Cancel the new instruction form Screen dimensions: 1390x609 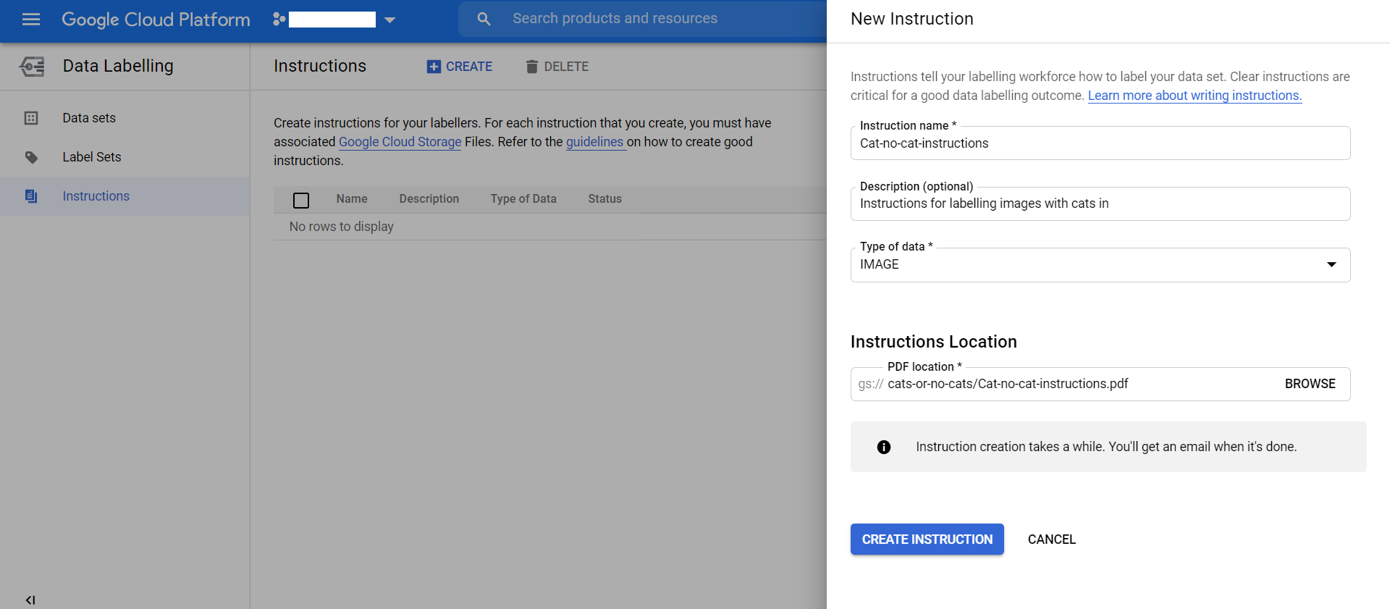1051,539
